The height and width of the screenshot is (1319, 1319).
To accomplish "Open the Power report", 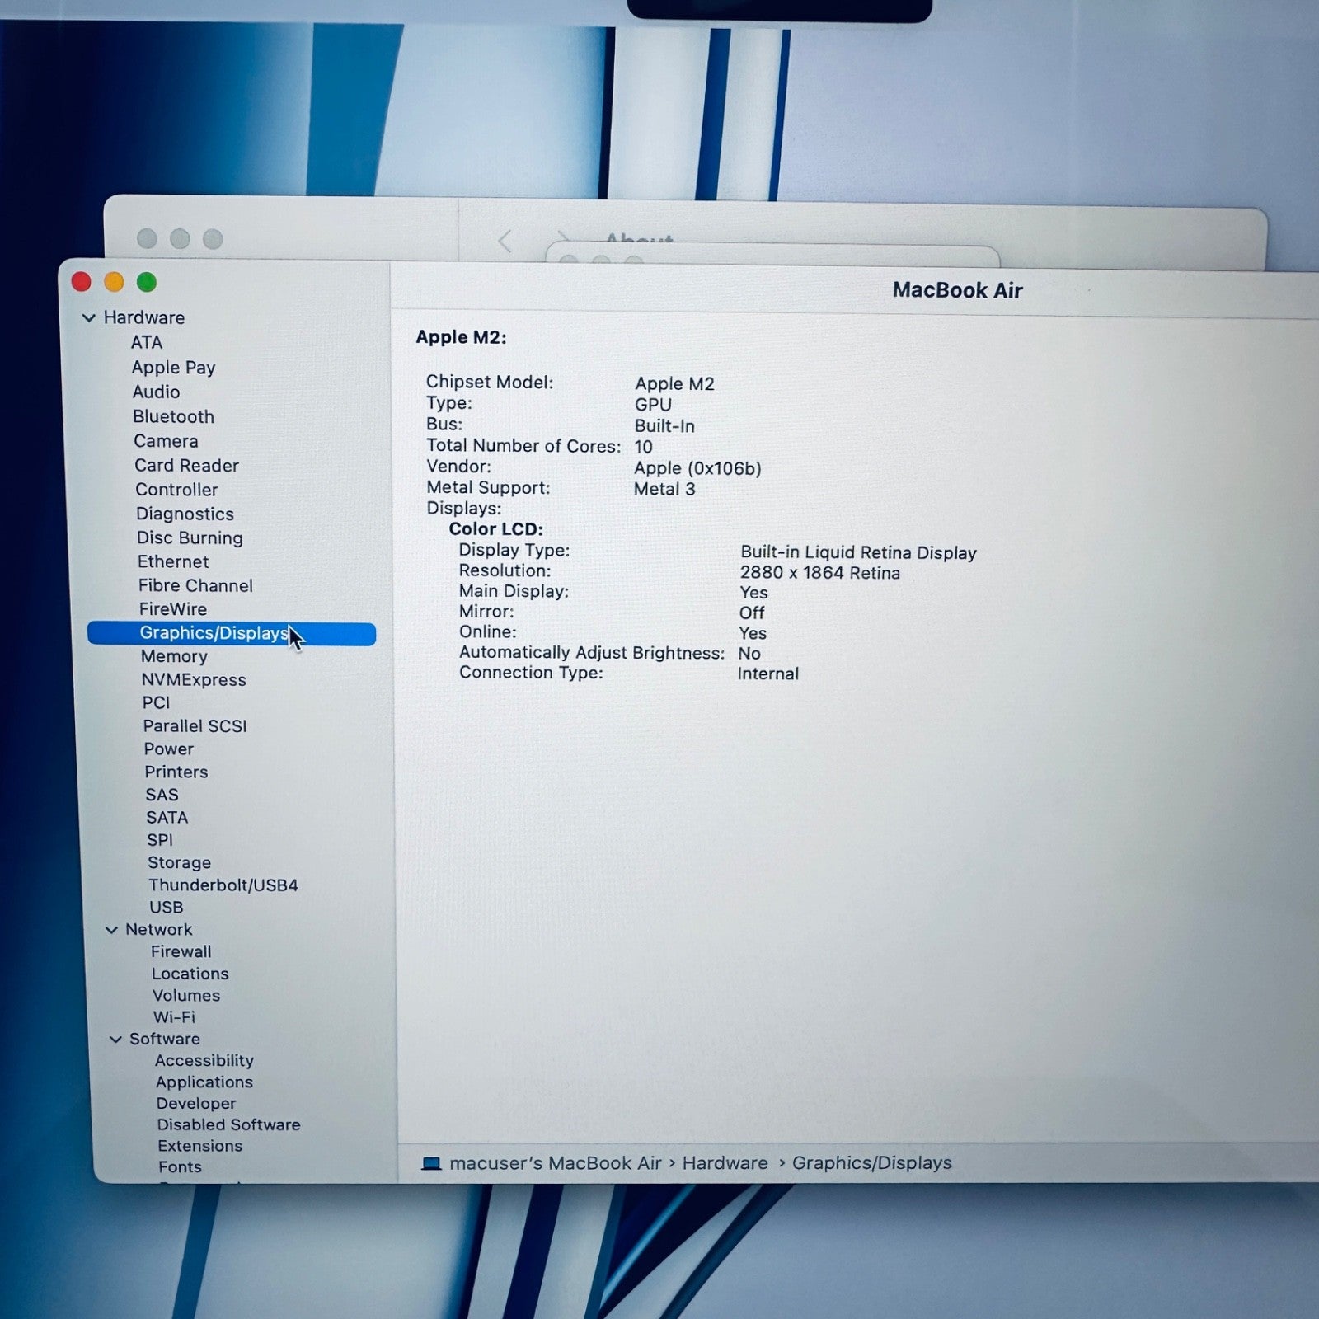I will (169, 749).
